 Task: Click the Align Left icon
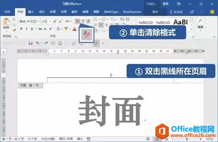pyautogui.click(x=96, y=25)
